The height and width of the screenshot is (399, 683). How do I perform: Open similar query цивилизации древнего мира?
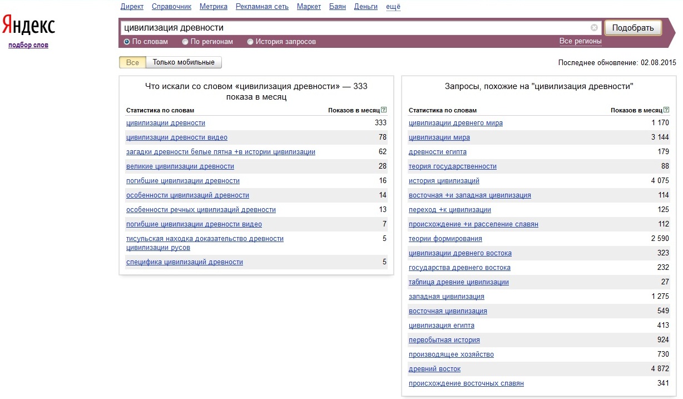point(456,123)
